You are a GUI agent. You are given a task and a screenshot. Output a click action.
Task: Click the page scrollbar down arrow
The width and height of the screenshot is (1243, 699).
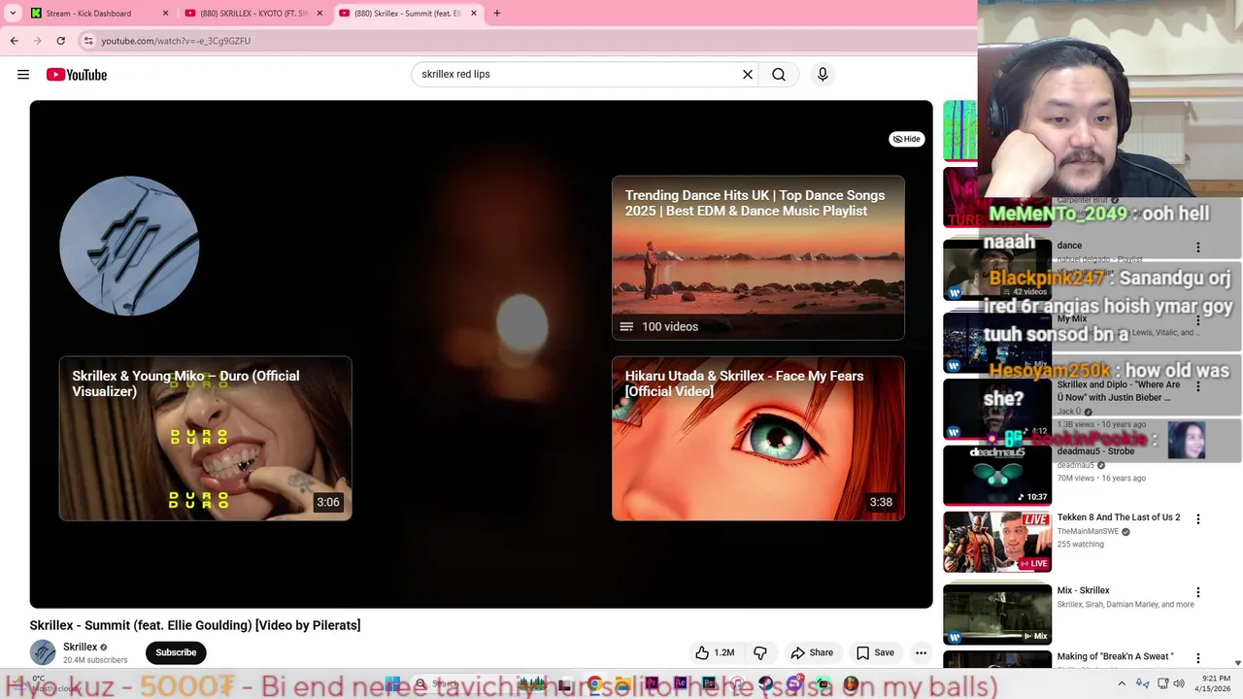coord(1237,663)
